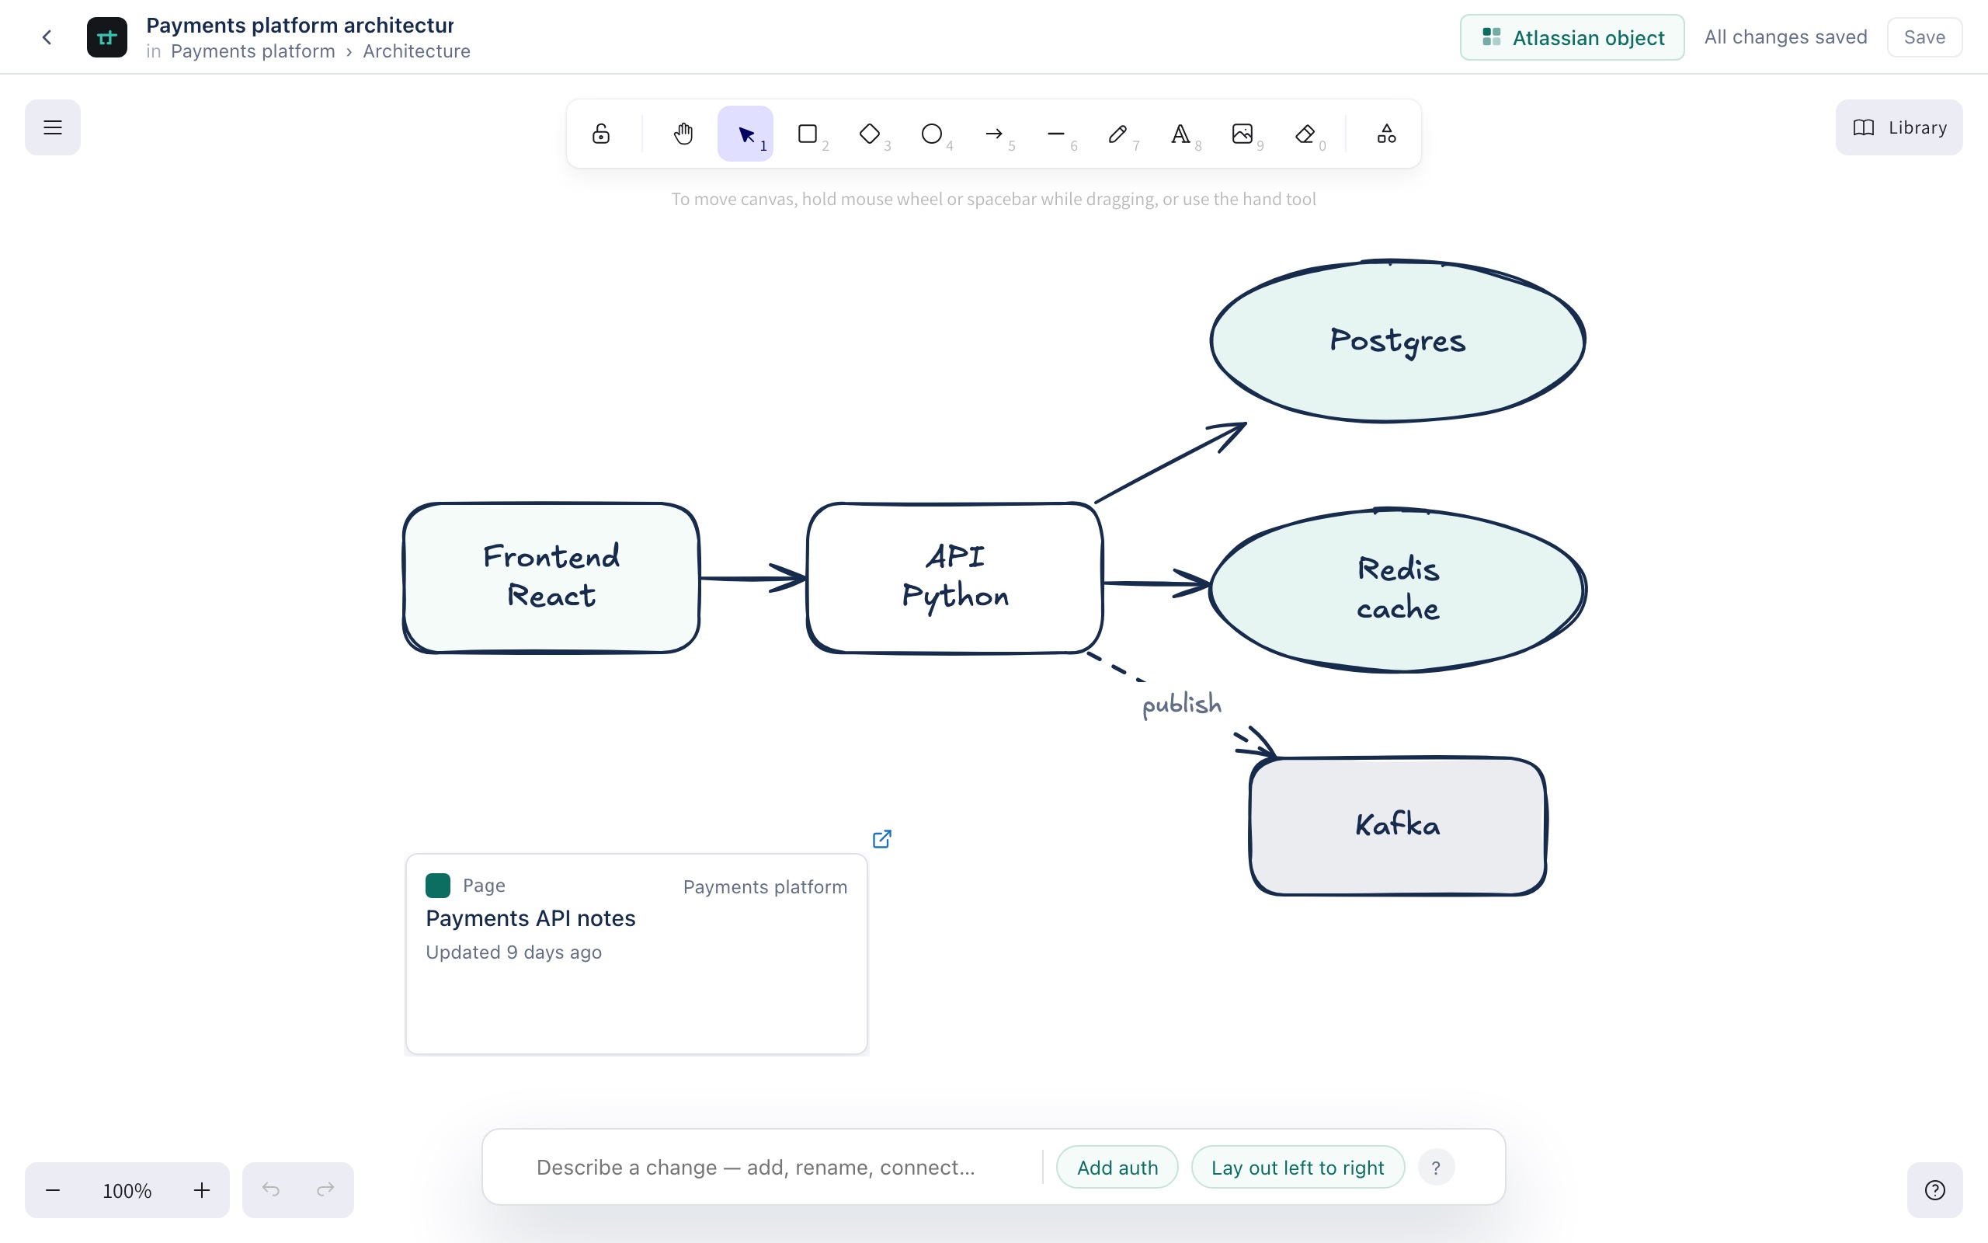Click the All changes saved status
Image resolution: width=1988 pixels, height=1243 pixels.
click(x=1785, y=37)
